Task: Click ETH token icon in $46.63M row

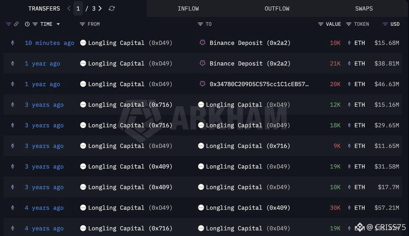Action: tap(349, 84)
